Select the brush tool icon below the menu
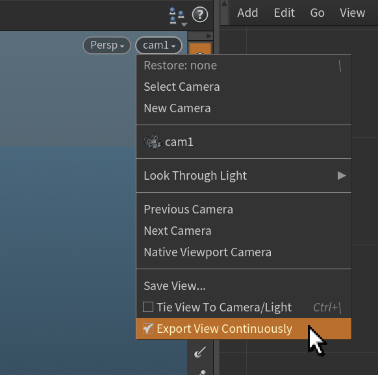 click(200, 352)
